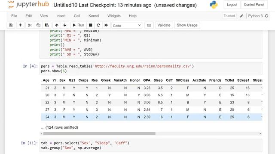This screenshot has width=275, height=154.
Task: Click the personality.csv URL string
Action: click(142, 66)
